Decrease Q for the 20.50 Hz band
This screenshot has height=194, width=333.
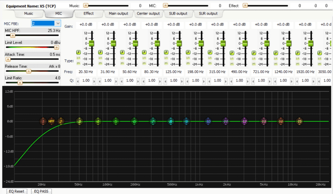click(x=78, y=81)
